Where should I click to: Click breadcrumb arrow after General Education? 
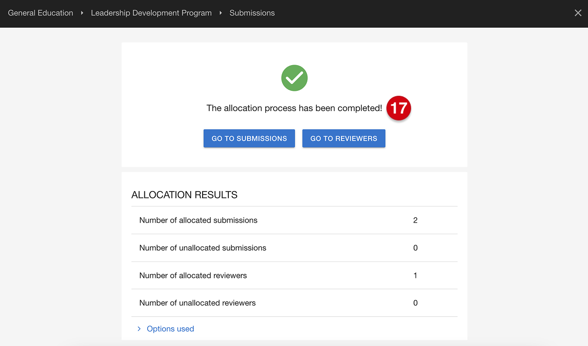tap(82, 13)
